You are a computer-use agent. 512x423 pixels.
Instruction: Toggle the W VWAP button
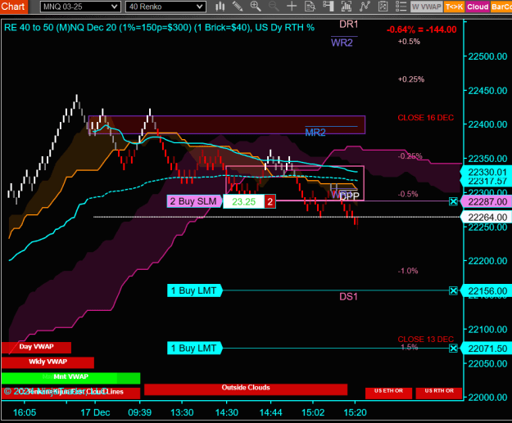[x=427, y=7]
